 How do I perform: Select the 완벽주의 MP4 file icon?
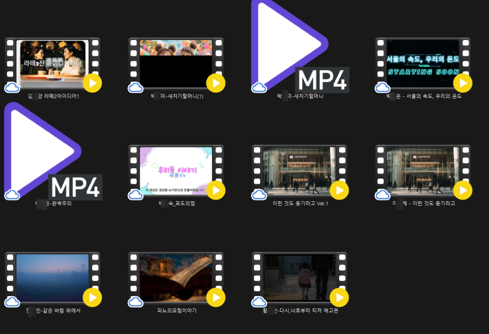(x=53, y=152)
